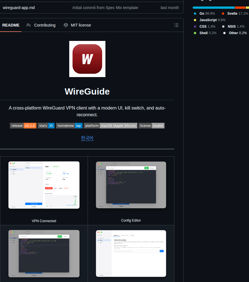Click the blue Go segment of language bar

tap(214, 8)
